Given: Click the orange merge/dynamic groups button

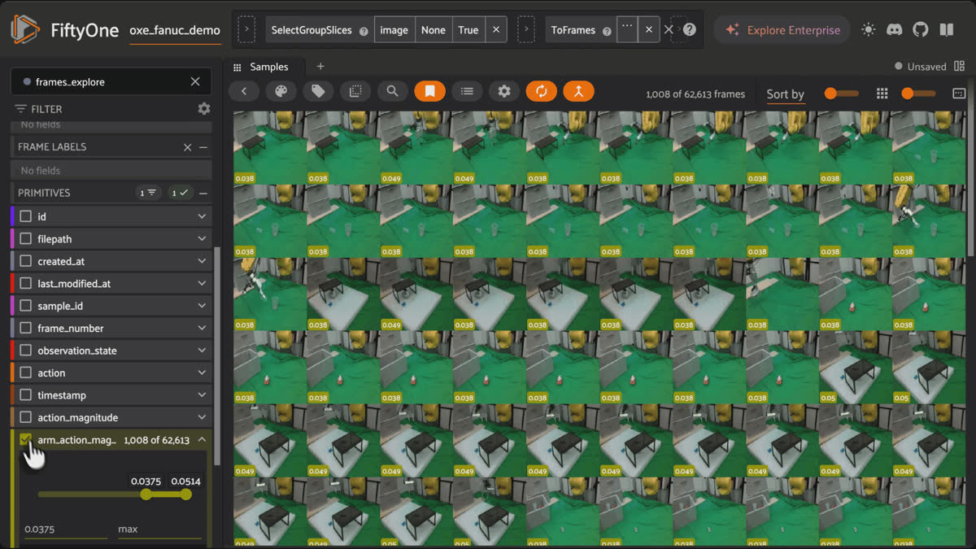Looking at the screenshot, I should 578,91.
